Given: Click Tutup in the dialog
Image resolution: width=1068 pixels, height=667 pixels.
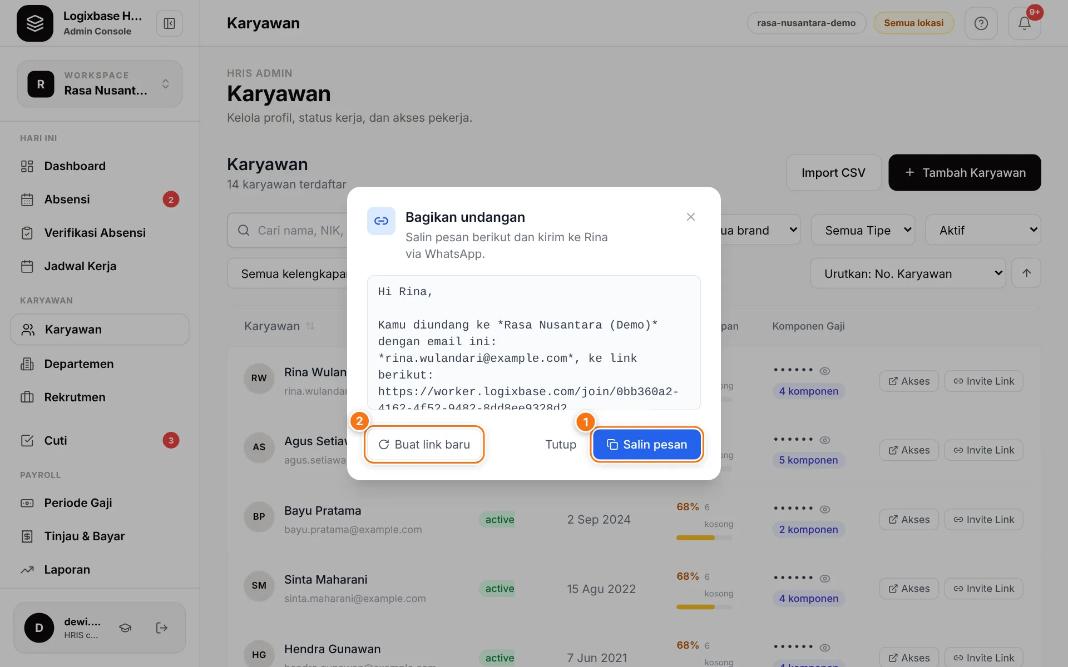Looking at the screenshot, I should click(560, 445).
